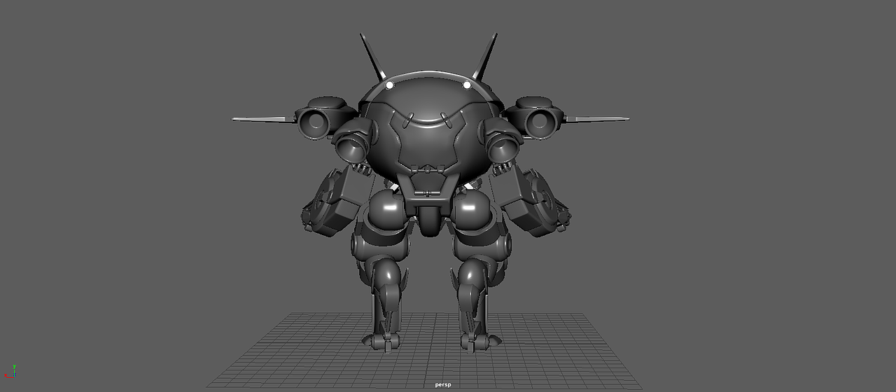
Task: Select the left white head light
Action: pyautogui.click(x=390, y=85)
